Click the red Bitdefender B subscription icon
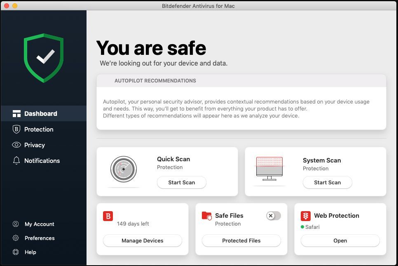 [108, 216]
